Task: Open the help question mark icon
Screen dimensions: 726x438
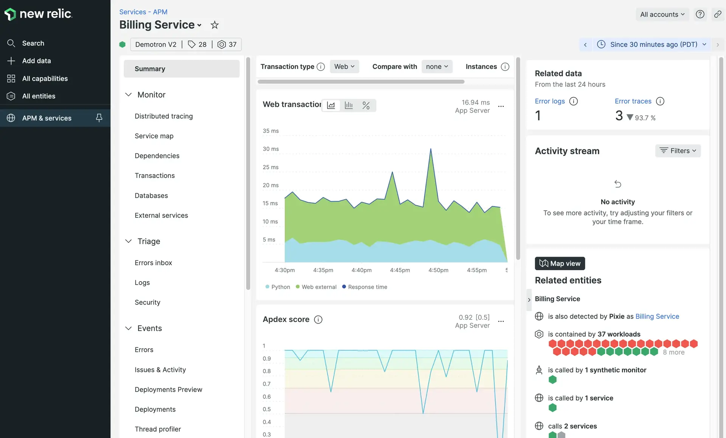Action: point(700,14)
